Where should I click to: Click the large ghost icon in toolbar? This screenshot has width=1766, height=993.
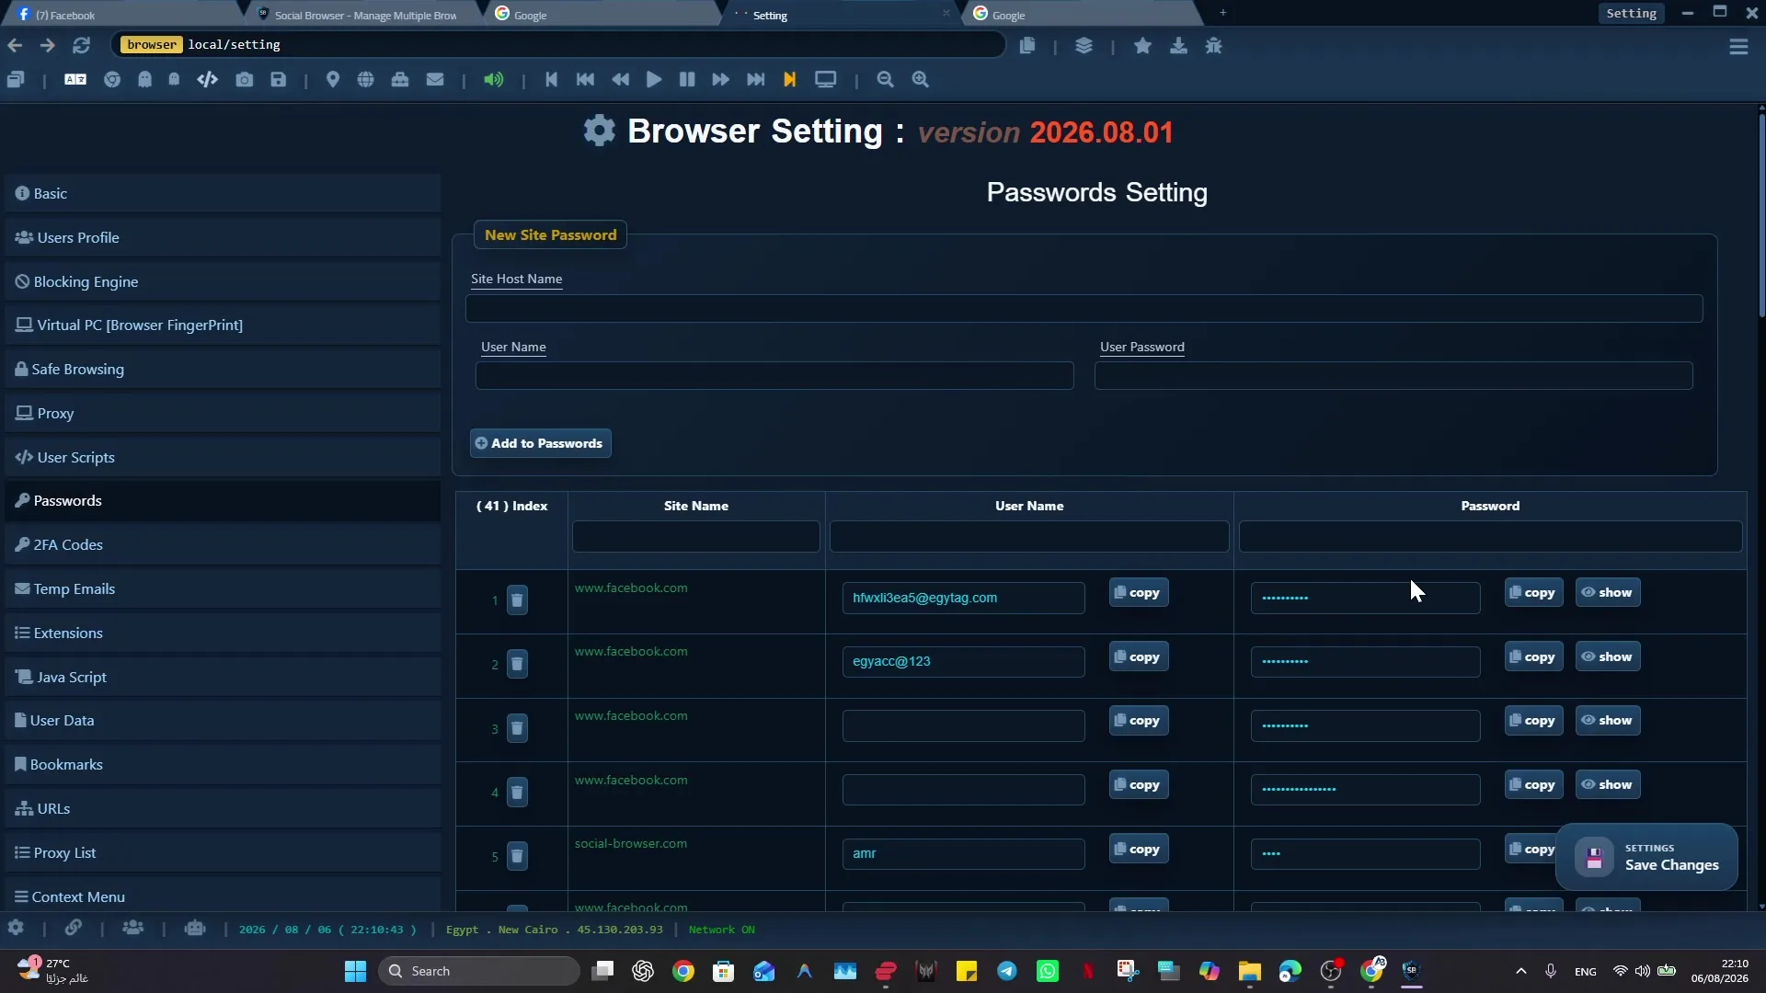click(x=144, y=79)
